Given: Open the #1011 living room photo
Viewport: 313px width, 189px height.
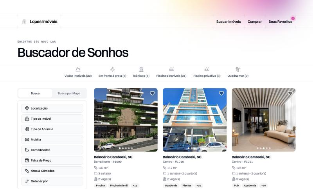Looking at the screenshot, I should point(263,120).
